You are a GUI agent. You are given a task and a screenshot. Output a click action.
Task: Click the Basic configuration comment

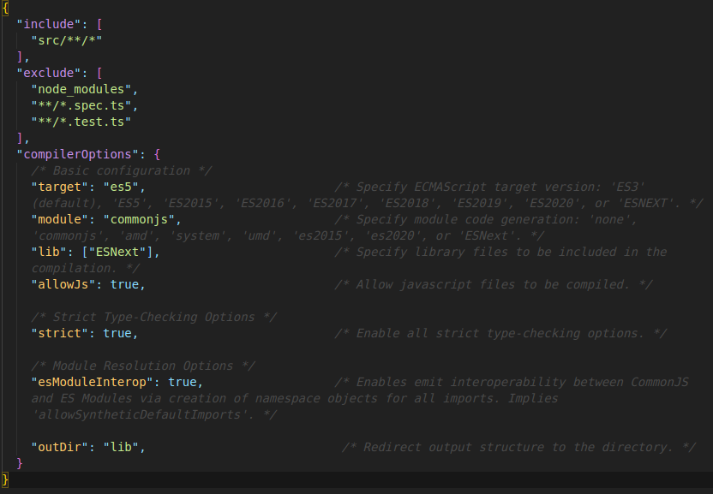(121, 170)
